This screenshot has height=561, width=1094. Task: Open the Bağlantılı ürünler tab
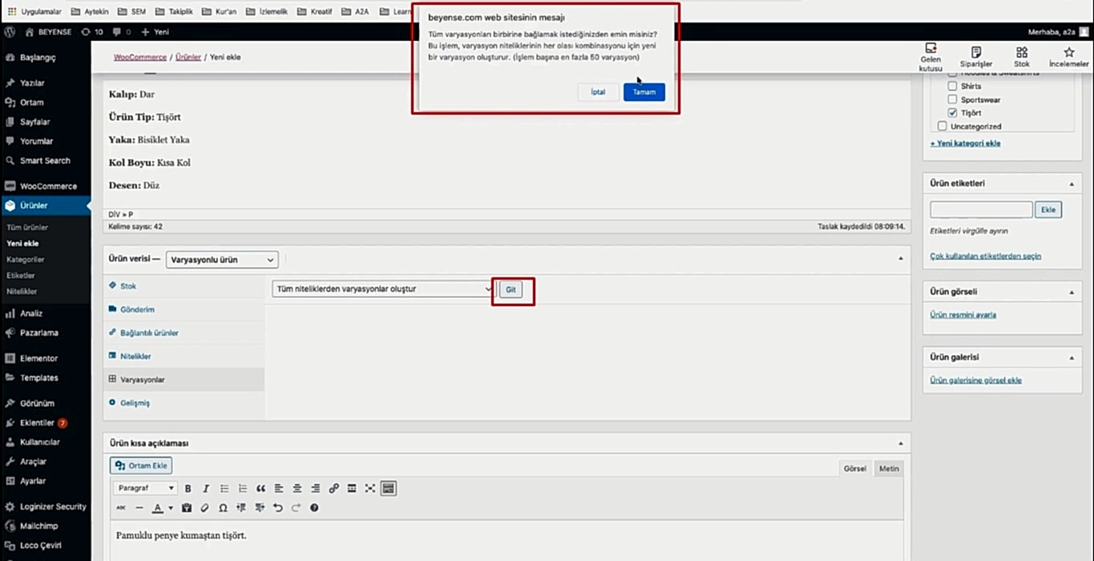[184, 333]
